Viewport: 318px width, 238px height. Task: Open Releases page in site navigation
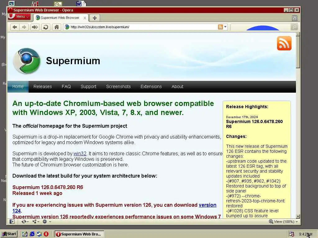43,87
